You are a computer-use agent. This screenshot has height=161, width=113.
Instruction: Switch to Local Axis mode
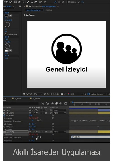click(55, 2)
